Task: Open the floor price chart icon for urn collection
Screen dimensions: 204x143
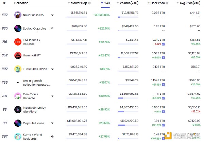Action: 164,85
